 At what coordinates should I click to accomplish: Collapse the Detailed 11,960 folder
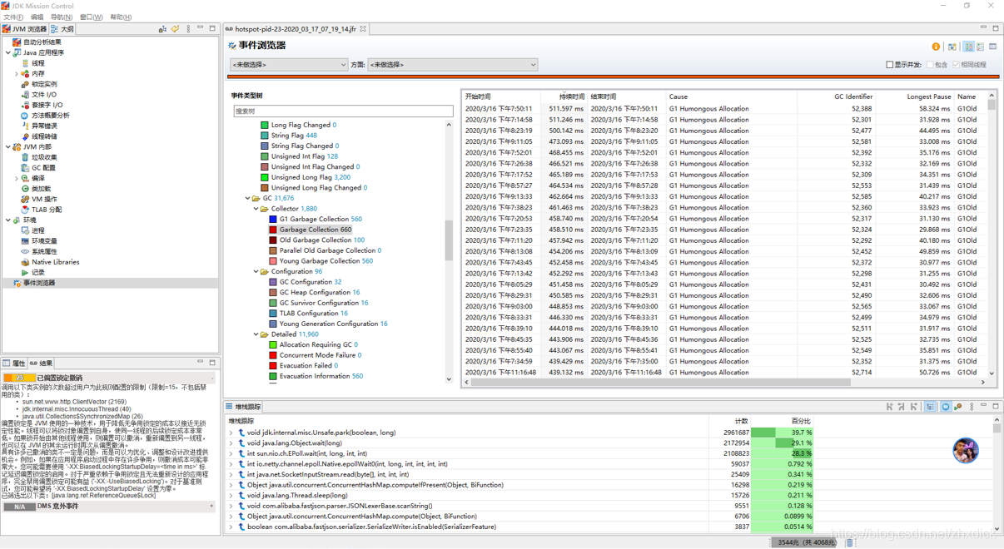tap(256, 334)
